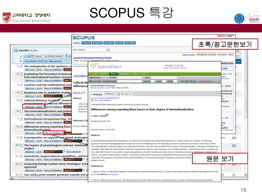Check the box for result 13 sticky price models
The width and height of the screenshot is (262, 196).
[21, 175]
